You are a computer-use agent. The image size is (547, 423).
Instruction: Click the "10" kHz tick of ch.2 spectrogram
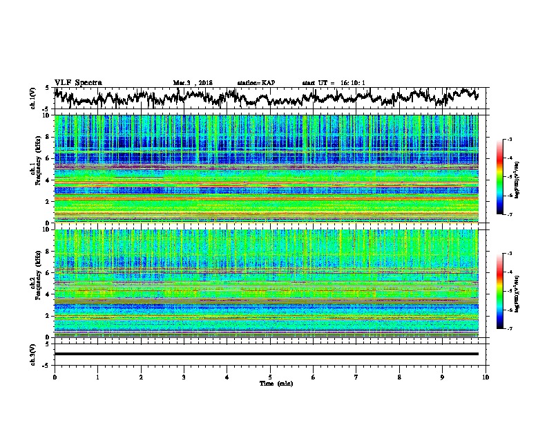pyautogui.click(x=46, y=229)
